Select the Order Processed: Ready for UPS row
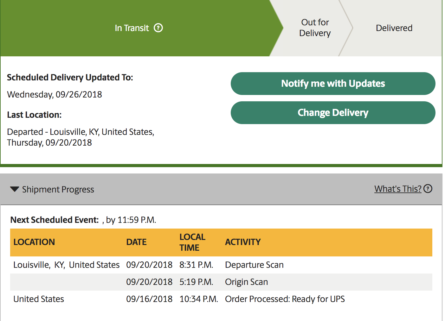The image size is (445, 321). (221, 299)
